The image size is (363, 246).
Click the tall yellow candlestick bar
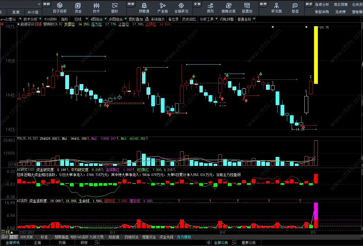click(x=316, y=55)
